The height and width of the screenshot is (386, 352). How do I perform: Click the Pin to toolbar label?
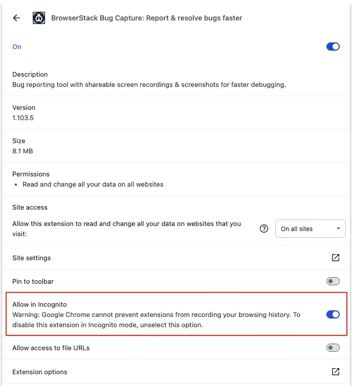tap(33, 281)
